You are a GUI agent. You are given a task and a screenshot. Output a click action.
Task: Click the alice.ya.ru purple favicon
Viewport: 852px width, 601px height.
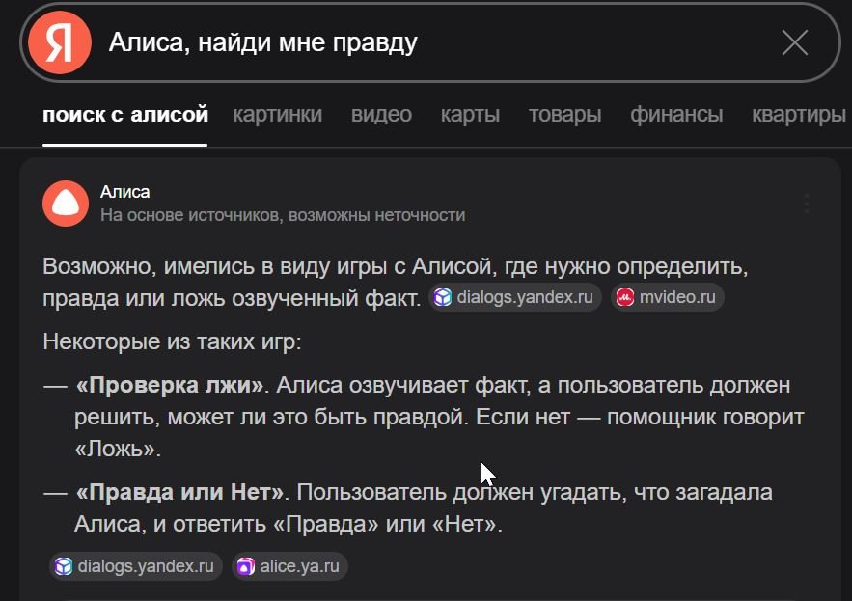tap(246, 566)
